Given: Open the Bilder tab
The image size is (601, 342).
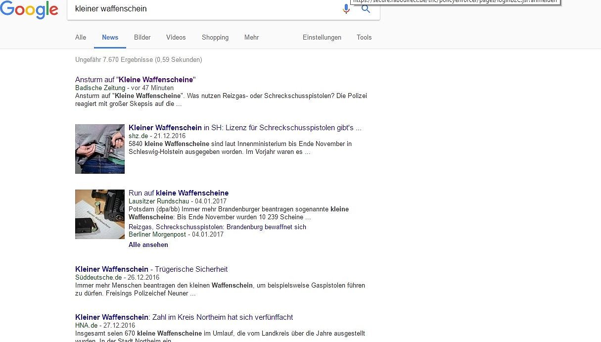Looking at the screenshot, I should [142, 38].
